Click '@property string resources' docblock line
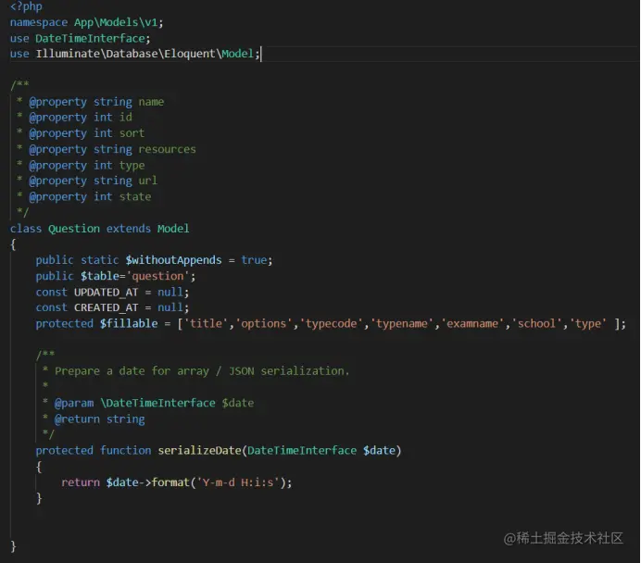641x563 pixels. click(112, 149)
